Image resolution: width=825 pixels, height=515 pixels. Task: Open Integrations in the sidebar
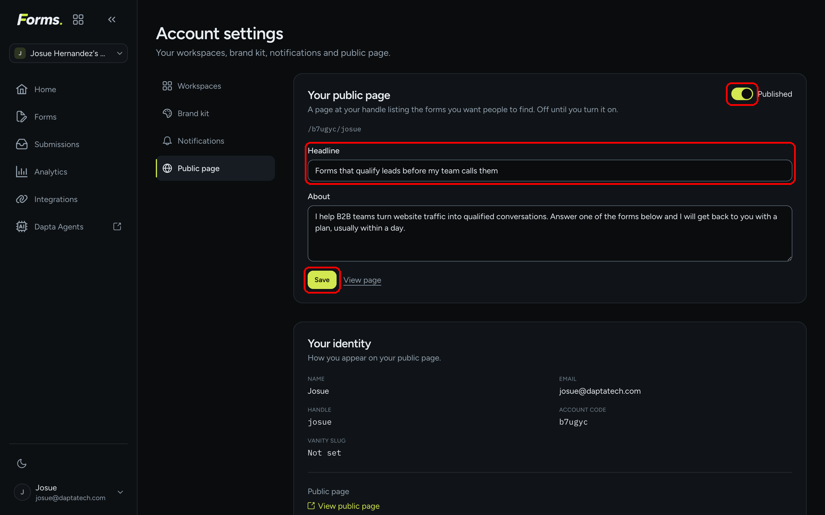coord(68,199)
